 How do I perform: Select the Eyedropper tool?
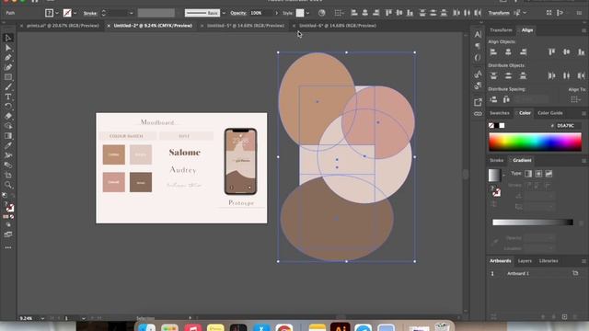point(8,145)
